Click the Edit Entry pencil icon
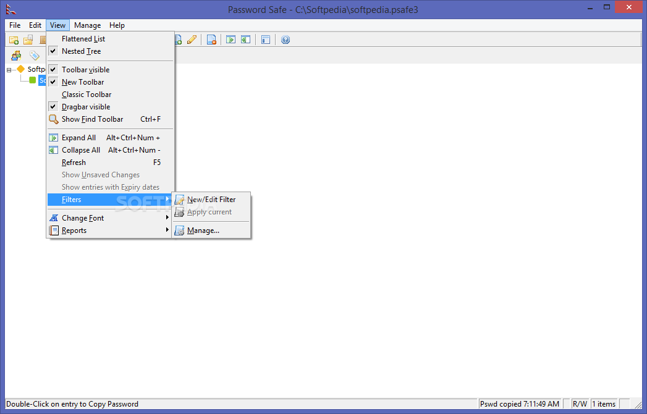This screenshot has width=647, height=414. pyautogui.click(x=192, y=40)
